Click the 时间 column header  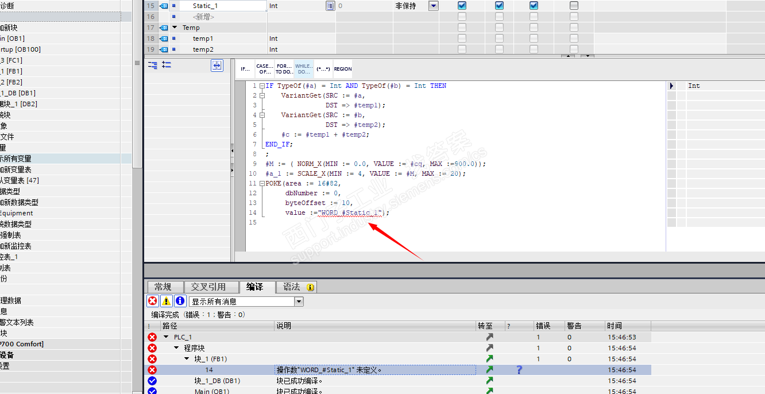628,326
